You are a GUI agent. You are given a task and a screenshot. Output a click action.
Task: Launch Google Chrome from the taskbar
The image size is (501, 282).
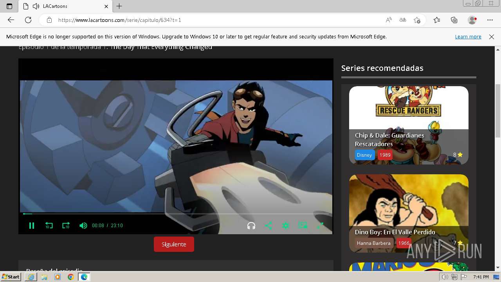point(70,277)
